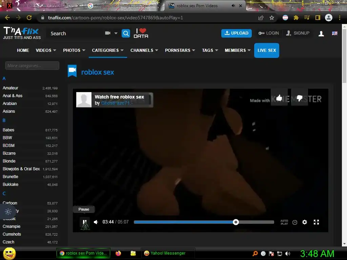Click the browser Forward arrow
The image size is (347, 260).
coord(18,18)
